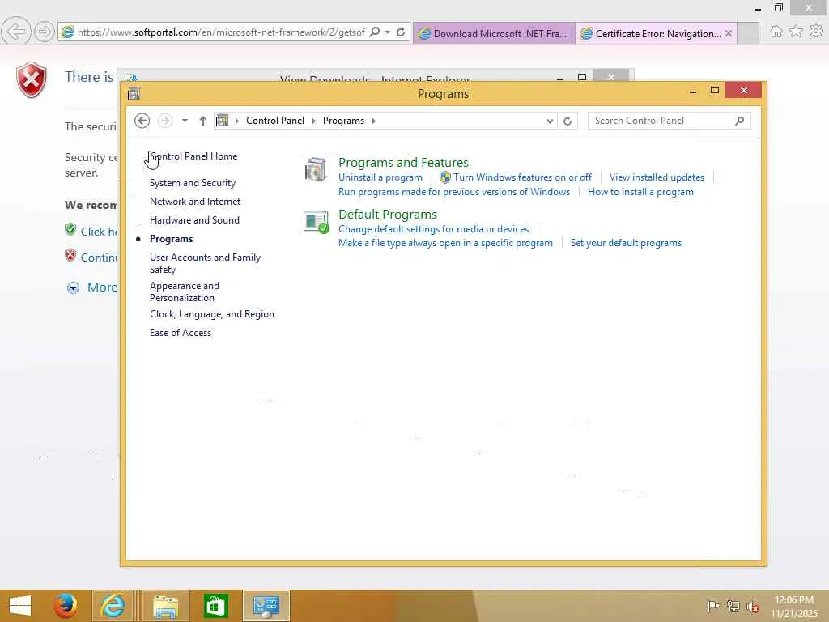Viewport: 829px width, 622px height.
Task: Select Programs breadcrumb in address bar
Action: [x=343, y=121]
